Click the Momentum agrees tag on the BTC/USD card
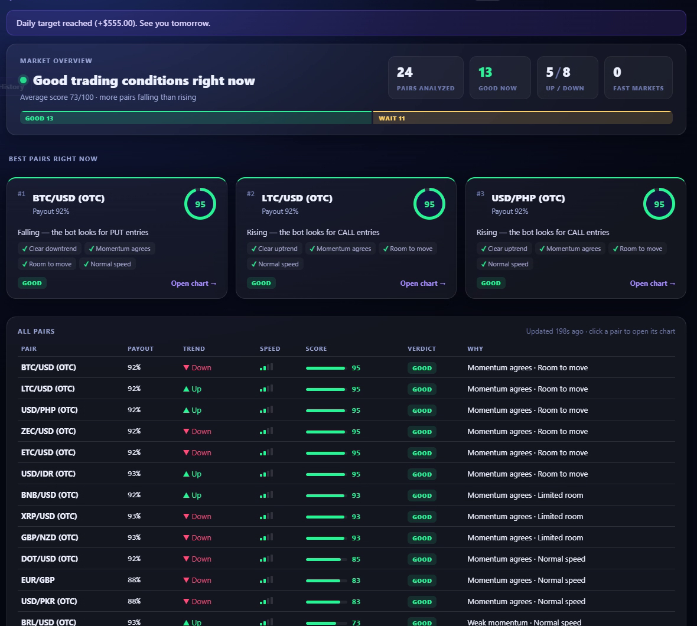The height and width of the screenshot is (626, 697). click(x=119, y=249)
